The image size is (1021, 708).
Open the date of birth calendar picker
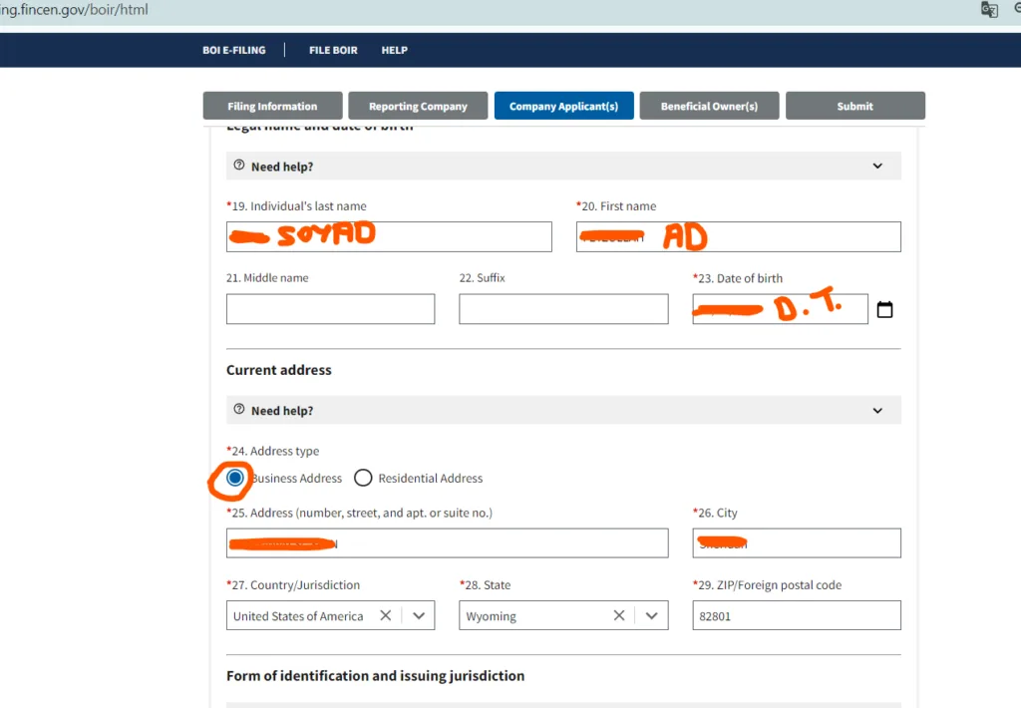tap(884, 310)
